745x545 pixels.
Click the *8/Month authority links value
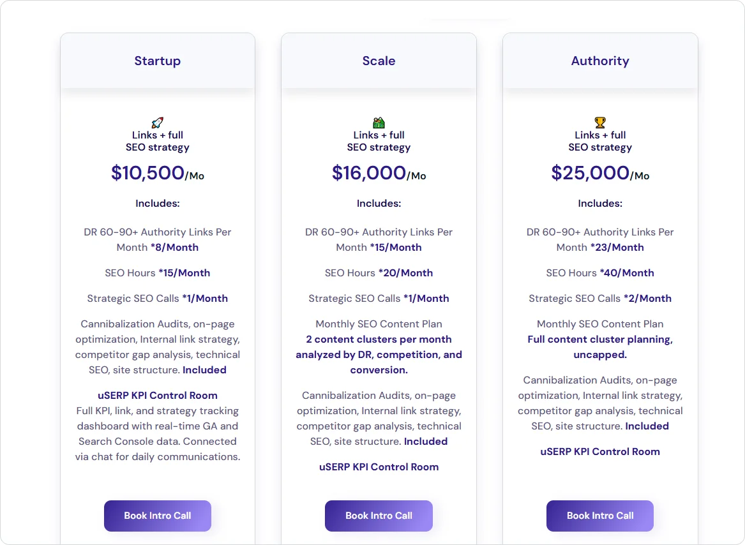(174, 248)
